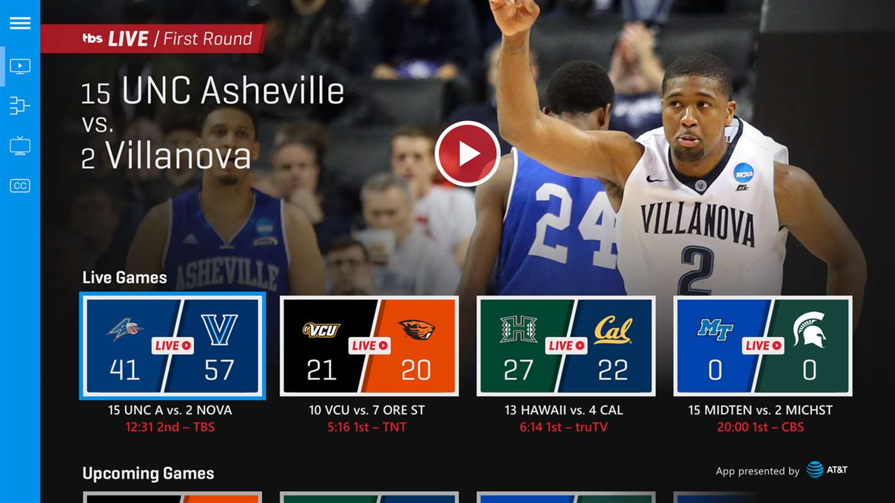Click the LIVE badge on the Hawaii game
The height and width of the screenshot is (503, 895).
(566, 345)
